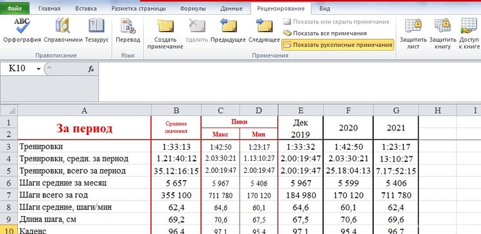The image size is (481, 234).
Task: Select cell with value 35.12:16:15
Action: 176,171
